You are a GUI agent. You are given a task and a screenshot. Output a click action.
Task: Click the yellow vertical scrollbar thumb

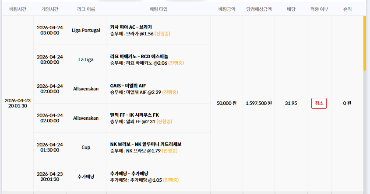tap(365, 43)
